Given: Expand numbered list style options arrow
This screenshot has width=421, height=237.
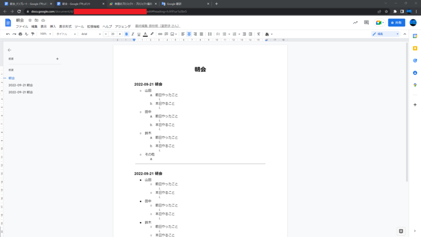Looking at the screenshot, I should [x=239, y=34].
